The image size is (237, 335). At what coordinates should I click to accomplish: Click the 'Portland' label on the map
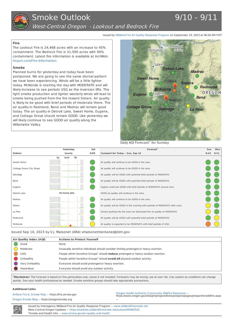[x=154, y=50]
